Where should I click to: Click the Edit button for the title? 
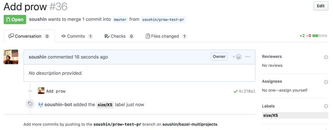pyautogui.click(x=321, y=6)
